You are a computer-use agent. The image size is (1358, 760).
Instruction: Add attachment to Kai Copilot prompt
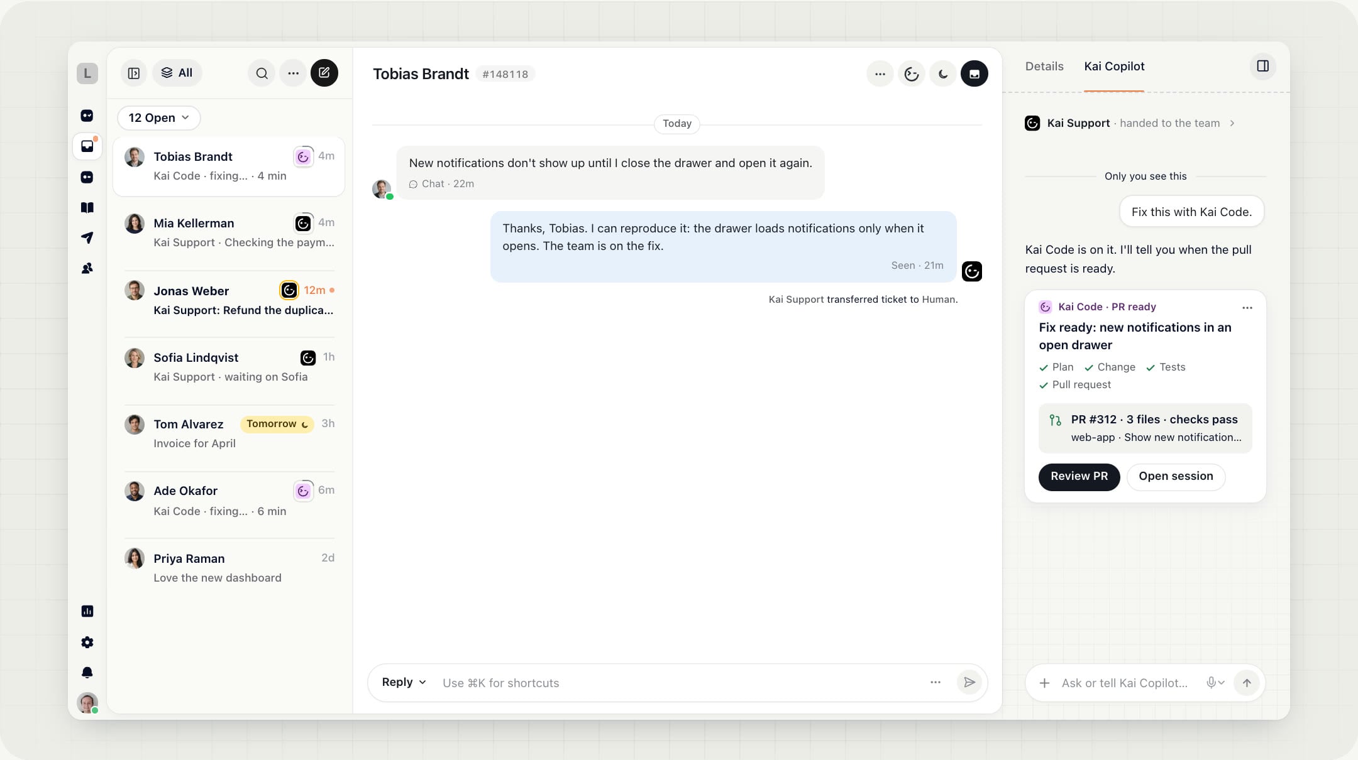(x=1044, y=683)
